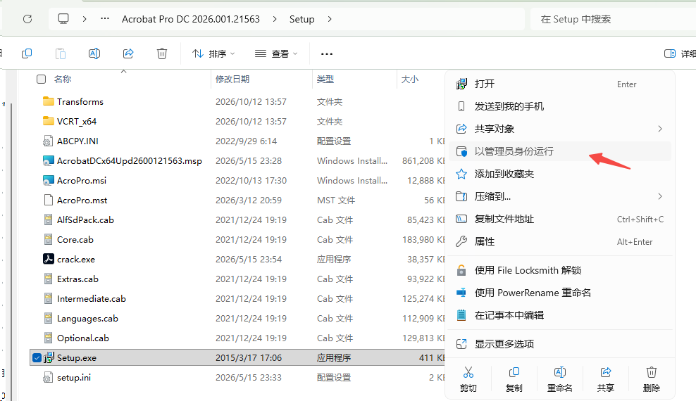Screen dimensions: 696x401
Task: Select 复制文件地址 in the context menu
Action: coord(560,219)
